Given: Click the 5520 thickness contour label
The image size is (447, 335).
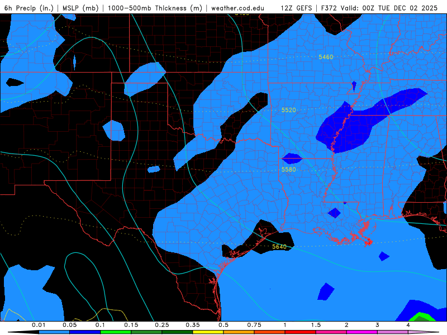Looking at the screenshot, I should pos(288,110).
